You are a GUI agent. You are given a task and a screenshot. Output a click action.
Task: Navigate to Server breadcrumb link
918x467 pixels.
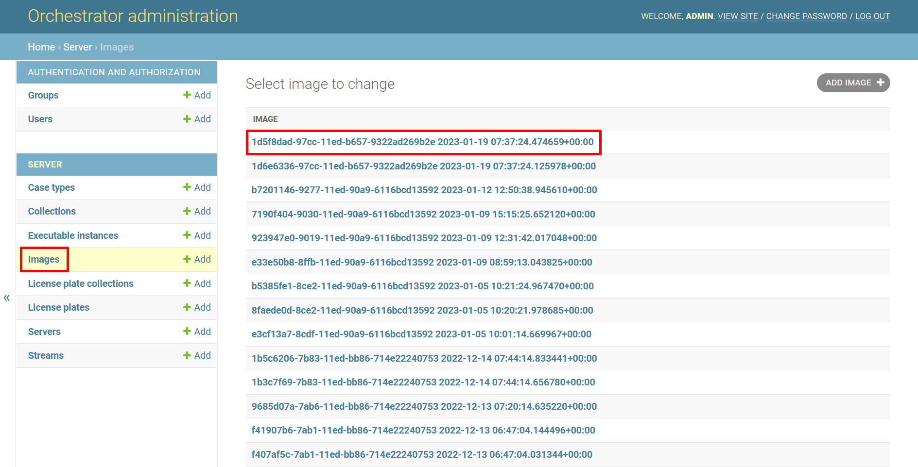77,47
